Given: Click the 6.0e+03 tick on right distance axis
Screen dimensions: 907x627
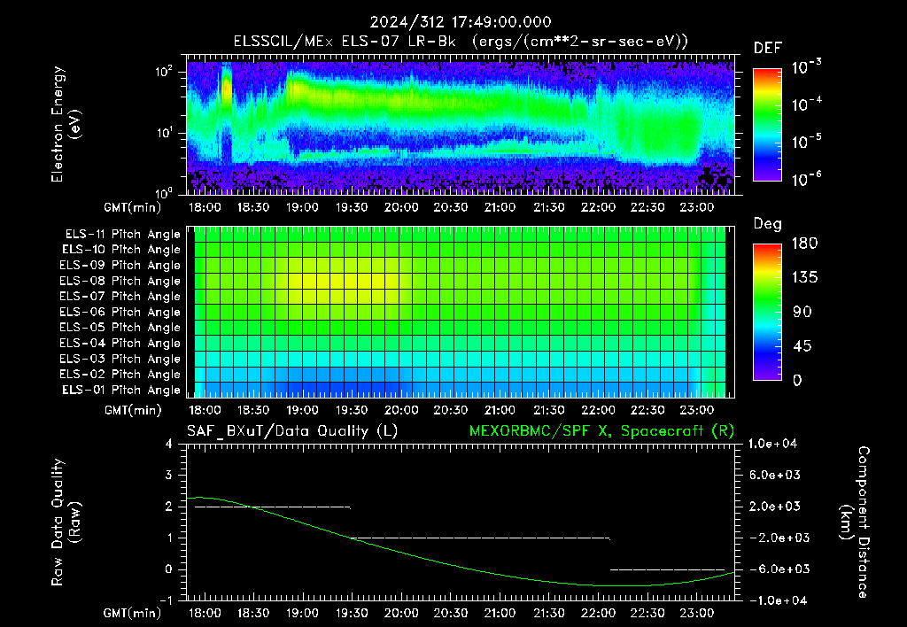Looking at the screenshot, I should coord(775,476).
